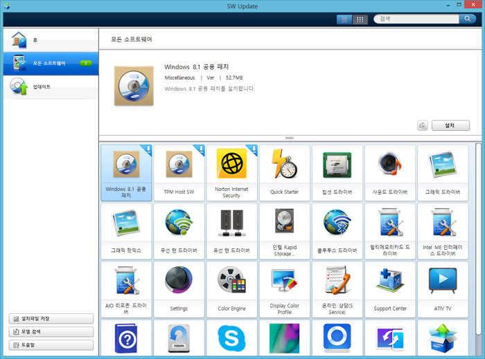Switch to list view

[x=344, y=19]
